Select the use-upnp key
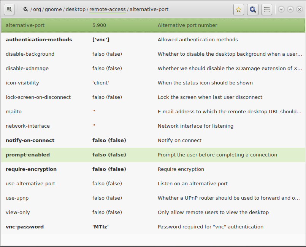This screenshot has height=247, width=306. click(153, 198)
